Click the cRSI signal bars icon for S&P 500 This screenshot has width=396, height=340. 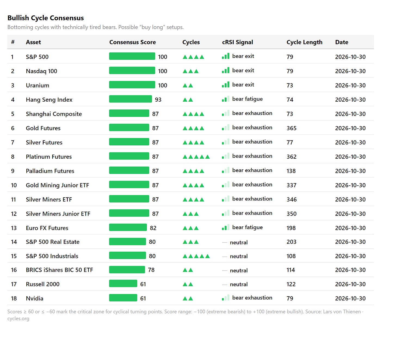(225, 56)
